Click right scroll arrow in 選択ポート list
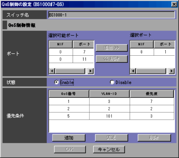Viewport: 179px width, 158px height. [171, 71]
